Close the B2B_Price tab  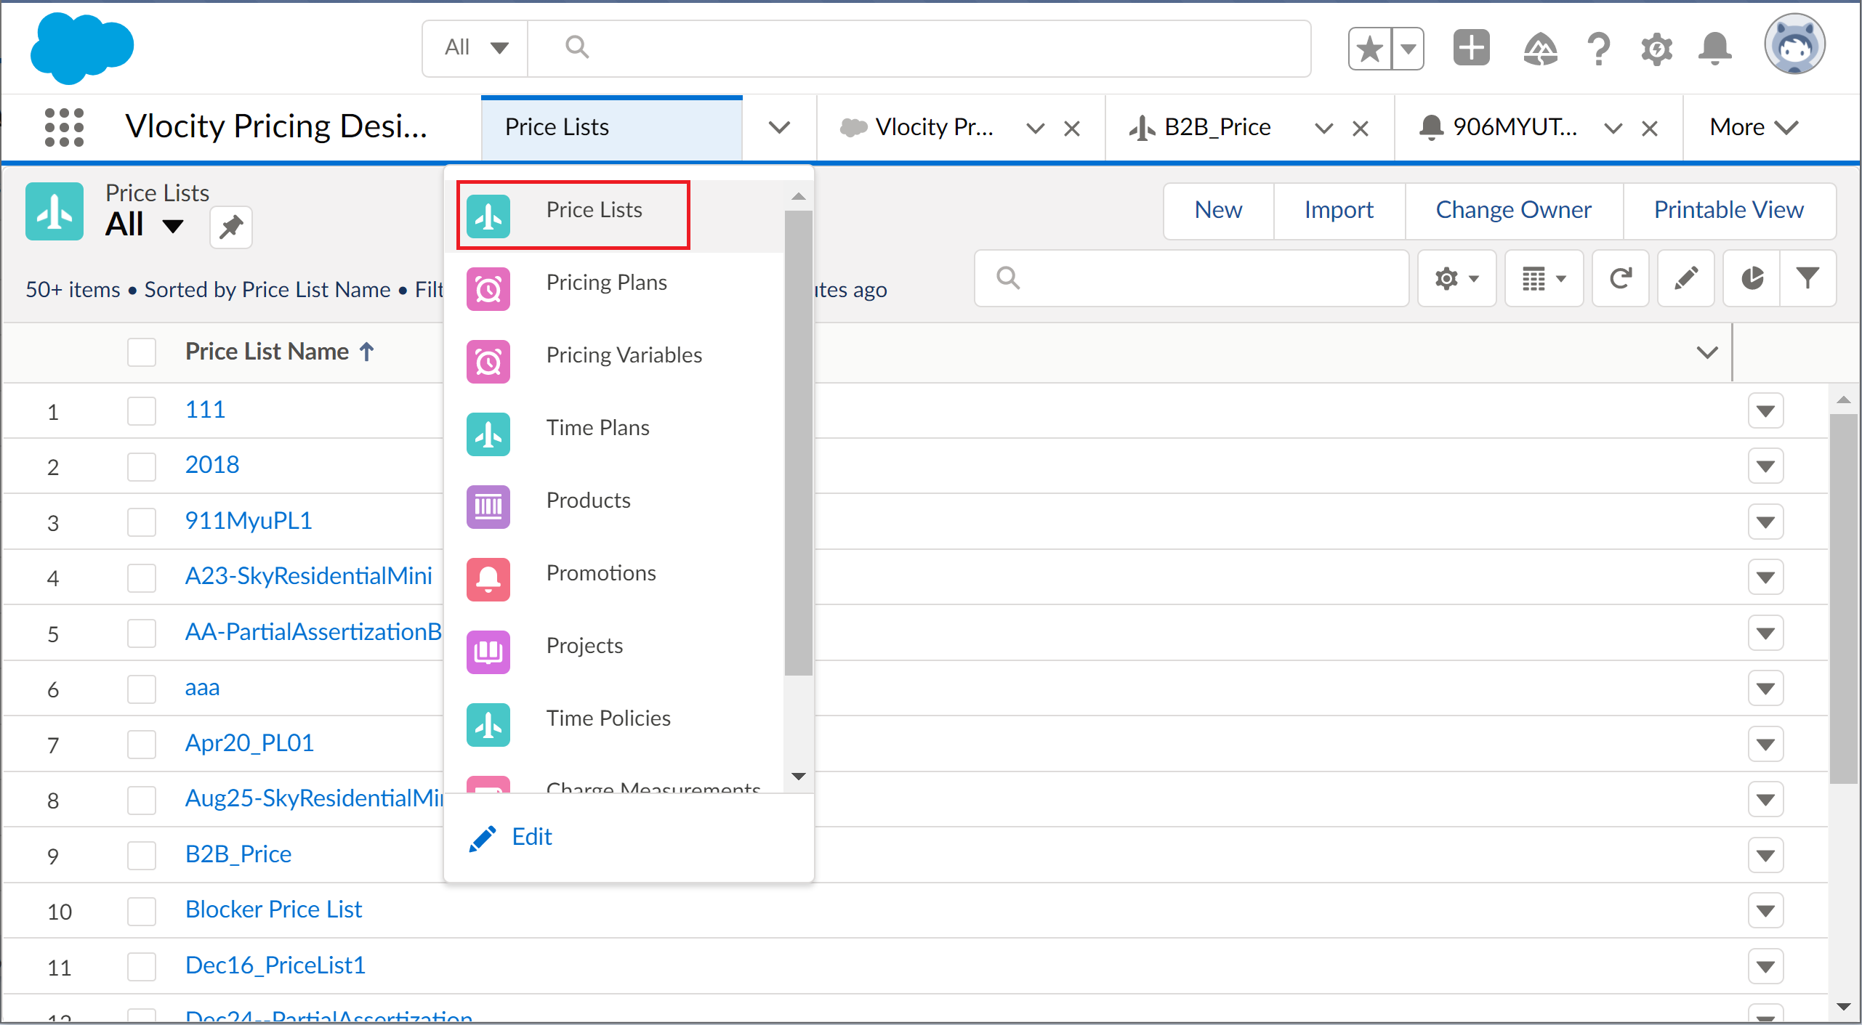coord(1361,129)
